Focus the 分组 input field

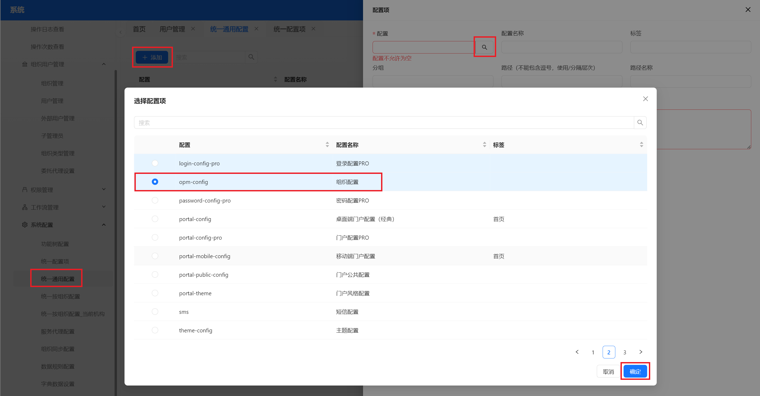433,81
